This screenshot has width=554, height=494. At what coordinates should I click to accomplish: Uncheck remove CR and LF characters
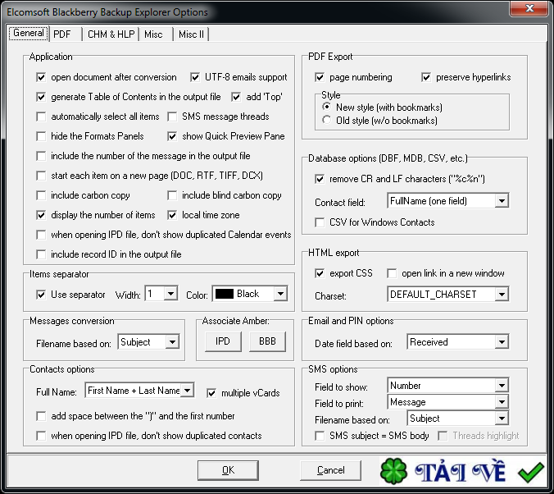320,179
